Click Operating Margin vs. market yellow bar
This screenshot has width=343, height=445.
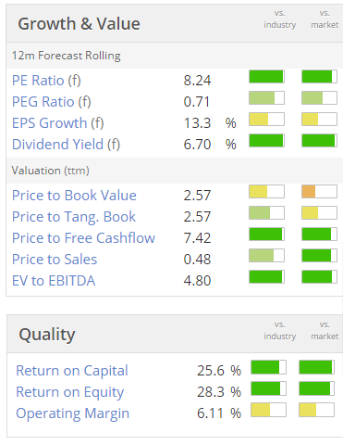[x=316, y=410]
